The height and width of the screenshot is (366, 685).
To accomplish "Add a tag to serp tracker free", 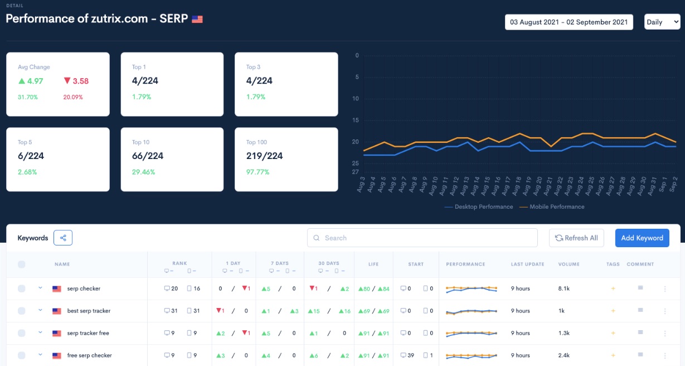I will [x=613, y=333].
